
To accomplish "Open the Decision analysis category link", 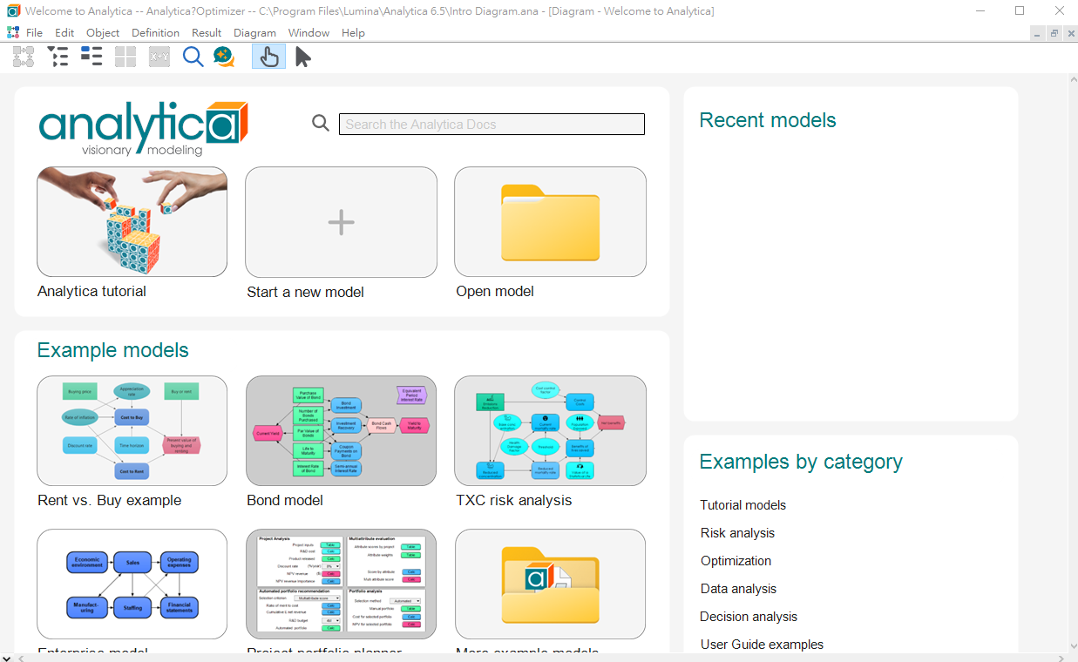I will (x=749, y=617).
